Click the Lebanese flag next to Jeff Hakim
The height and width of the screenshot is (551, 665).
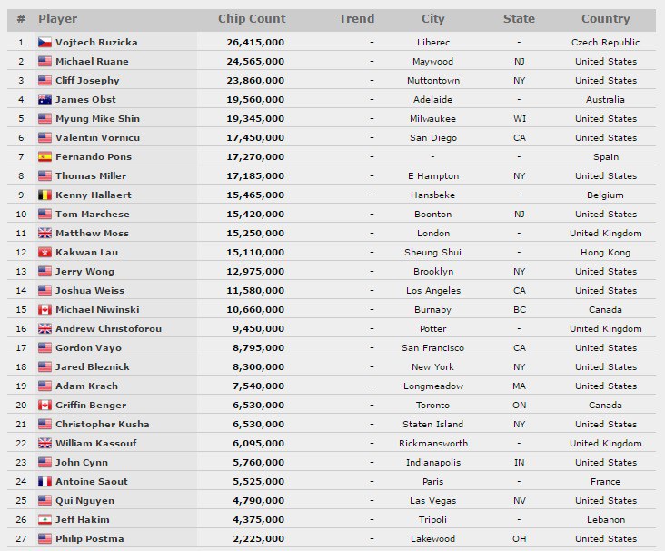point(45,520)
